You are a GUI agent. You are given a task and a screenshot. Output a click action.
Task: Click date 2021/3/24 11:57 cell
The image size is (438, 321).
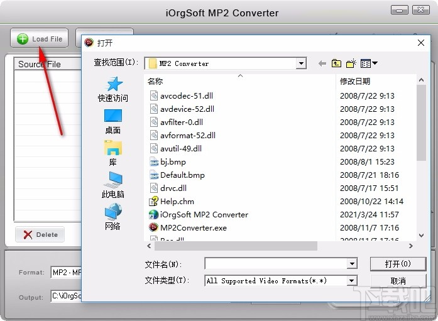370,214
